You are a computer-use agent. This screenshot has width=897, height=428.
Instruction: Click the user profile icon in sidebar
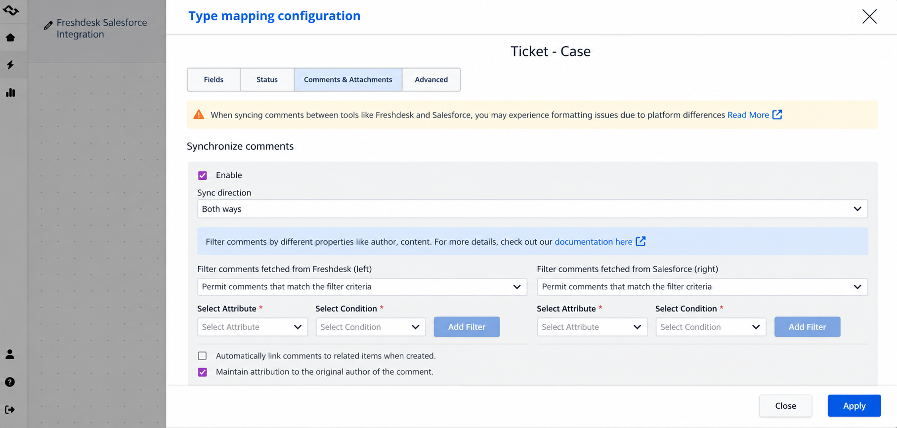(10, 354)
